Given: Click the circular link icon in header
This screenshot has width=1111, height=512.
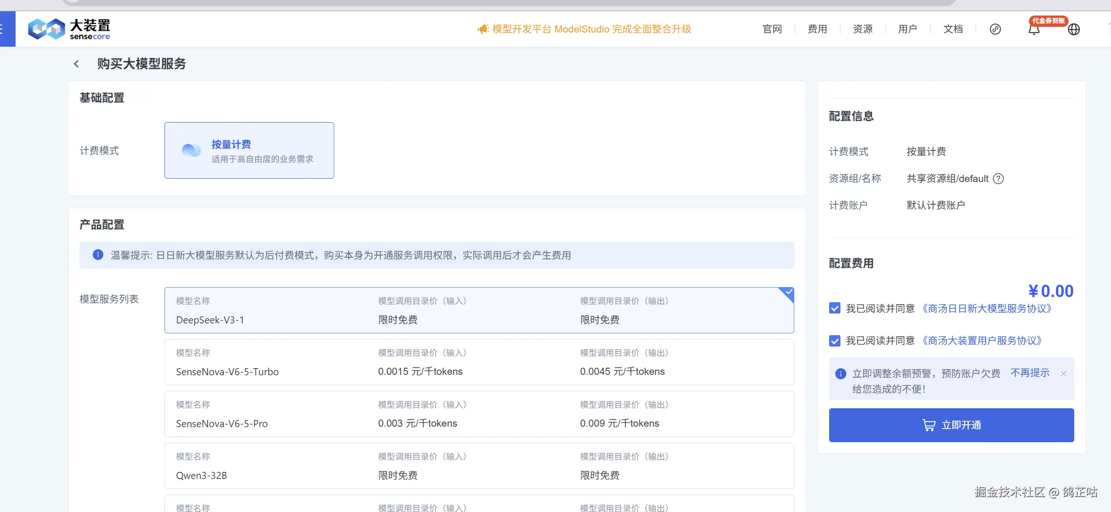Looking at the screenshot, I should 995,29.
